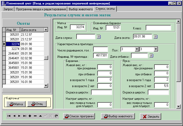
Task: Click the Закрыть button
Action: (x=150, y=116)
